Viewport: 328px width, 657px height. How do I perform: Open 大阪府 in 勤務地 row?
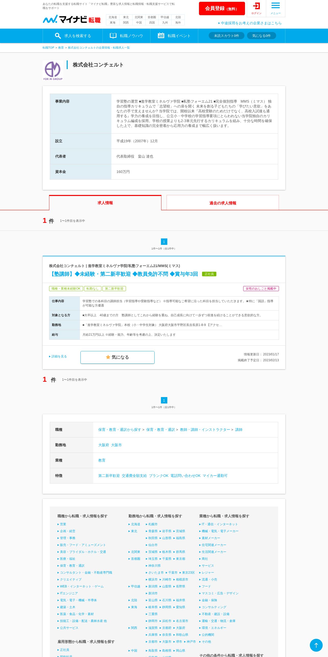[103, 445]
